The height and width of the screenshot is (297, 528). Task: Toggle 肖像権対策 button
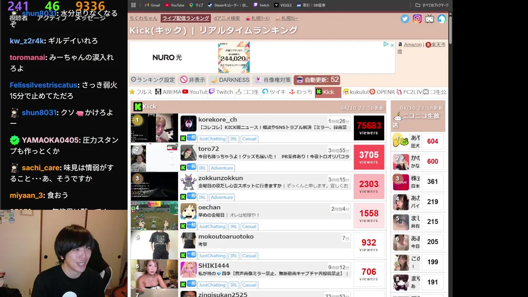click(273, 80)
